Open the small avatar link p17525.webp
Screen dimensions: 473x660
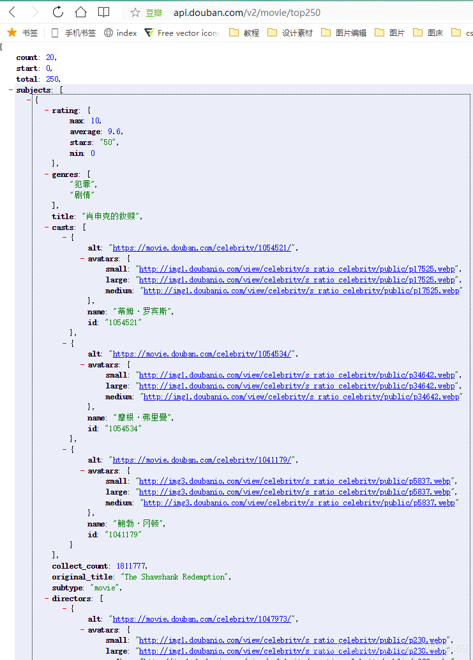pos(297,269)
